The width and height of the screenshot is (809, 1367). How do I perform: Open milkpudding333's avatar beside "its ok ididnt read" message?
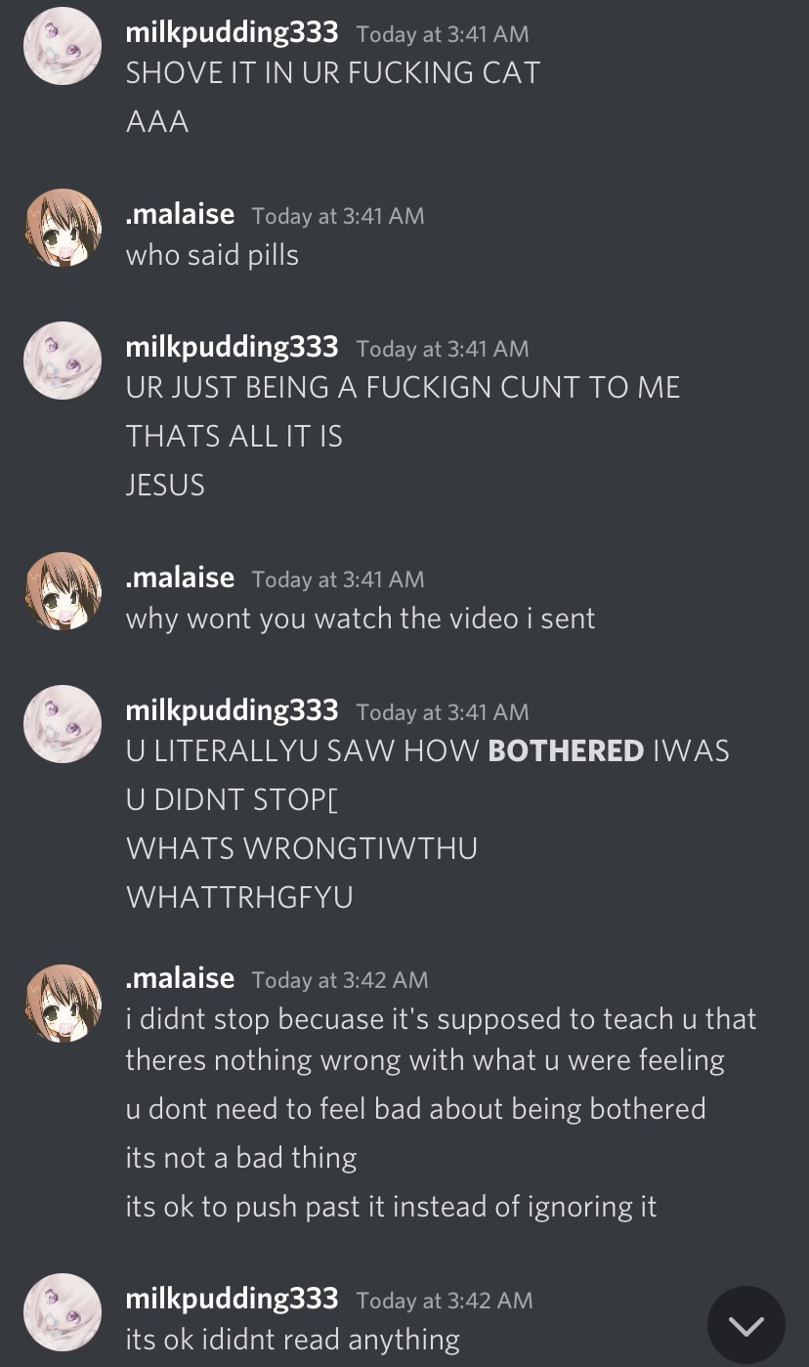(63, 1312)
